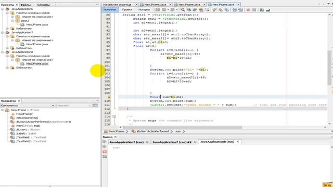Collapse the JavaApplication8 project node
The height and width of the screenshot is (187, 333).
2,52
